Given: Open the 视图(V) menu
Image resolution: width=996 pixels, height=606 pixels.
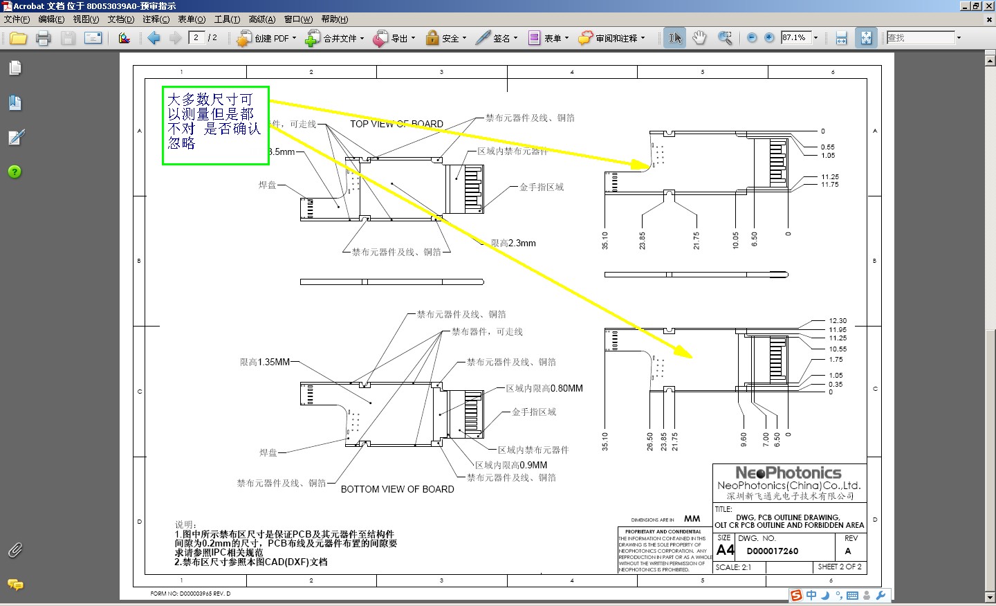Looking at the screenshot, I should [x=86, y=19].
